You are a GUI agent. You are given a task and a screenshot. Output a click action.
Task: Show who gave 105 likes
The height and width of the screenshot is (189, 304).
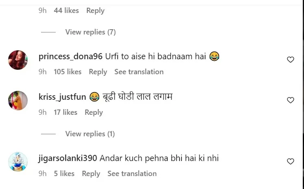click(67, 72)
